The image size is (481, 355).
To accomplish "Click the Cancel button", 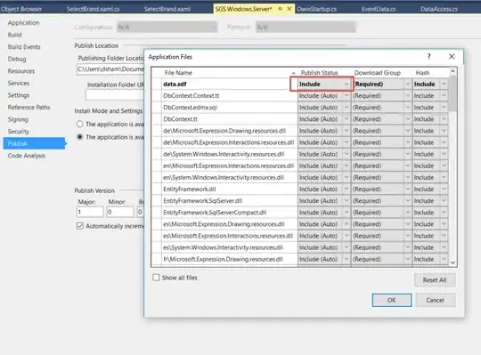I will pyautogui.click(x=435, y=300).
